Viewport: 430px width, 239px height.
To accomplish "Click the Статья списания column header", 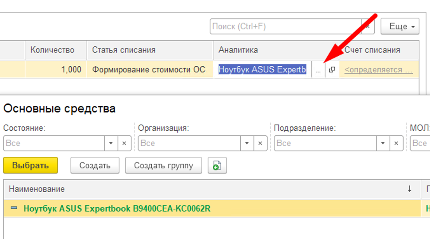I will (150, 50).
